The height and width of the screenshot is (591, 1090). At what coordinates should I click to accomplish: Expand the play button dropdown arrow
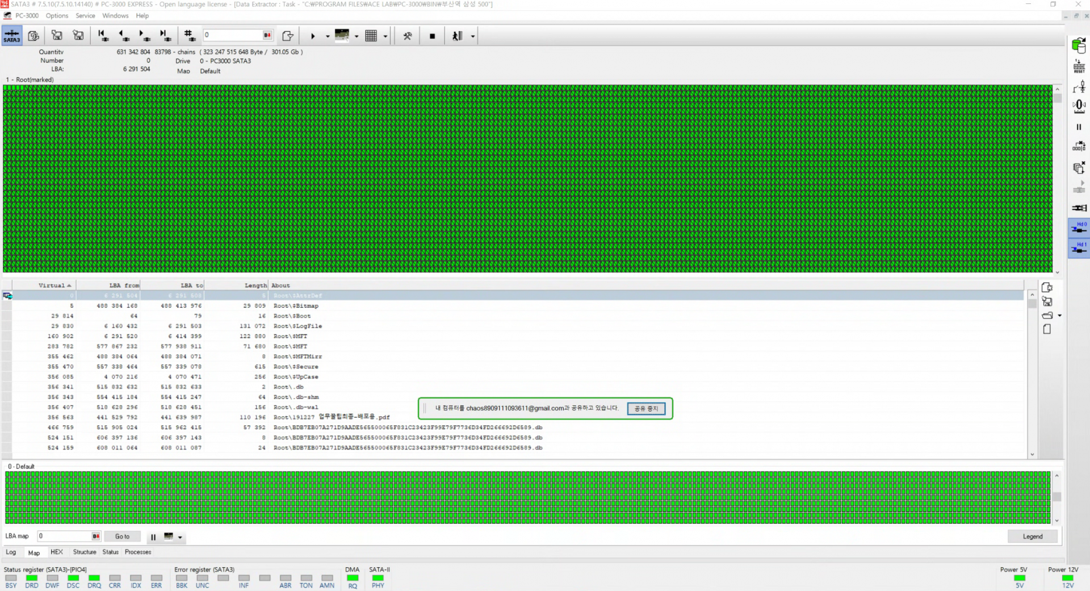(328, 36)
